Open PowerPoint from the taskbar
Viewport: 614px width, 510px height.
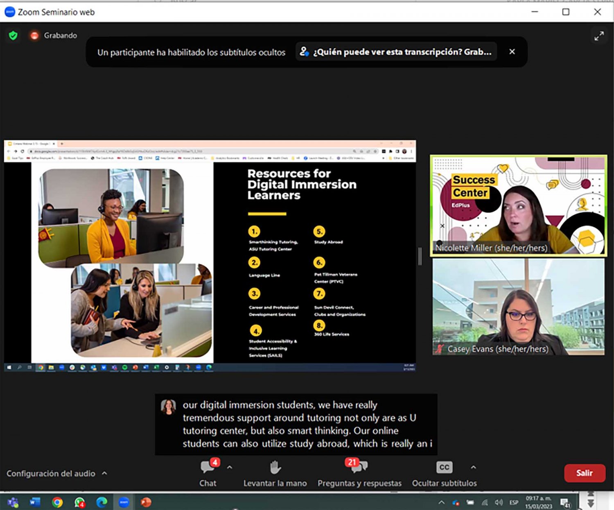(146, 502)
